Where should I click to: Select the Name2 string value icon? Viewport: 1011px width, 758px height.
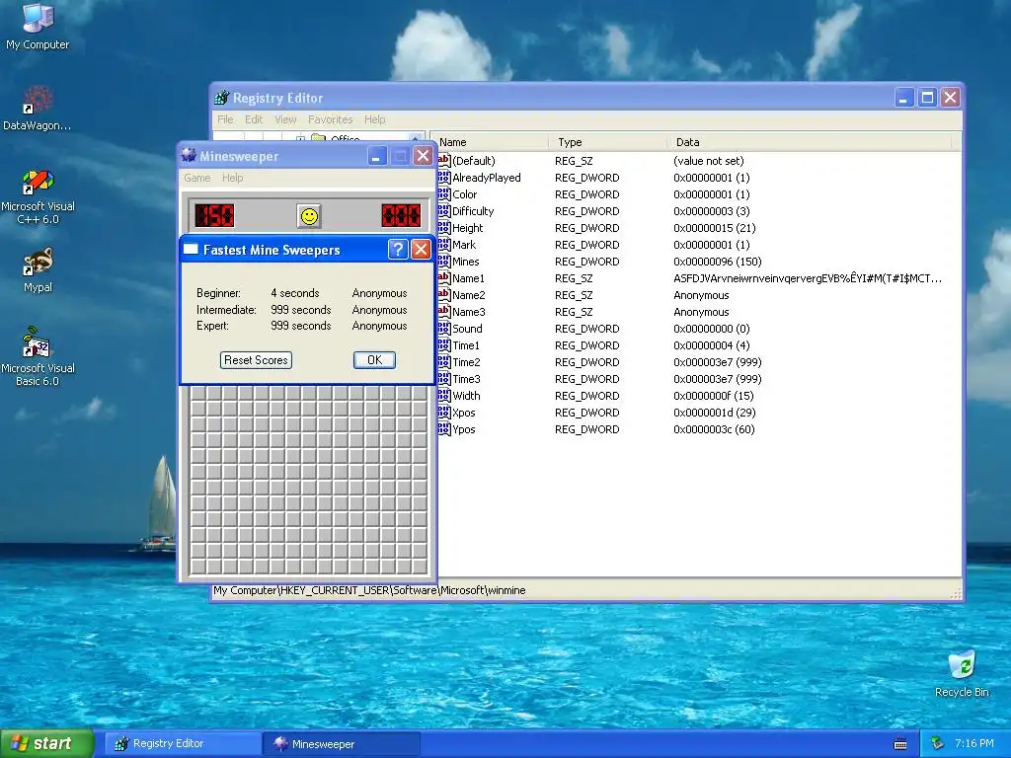click(443, 294)
